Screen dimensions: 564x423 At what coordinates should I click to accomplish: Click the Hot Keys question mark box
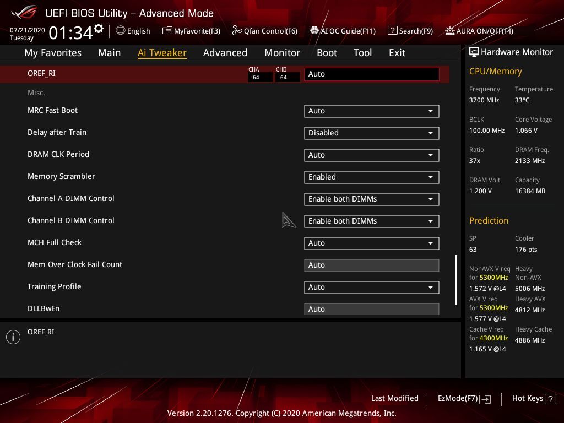[550, 399]
